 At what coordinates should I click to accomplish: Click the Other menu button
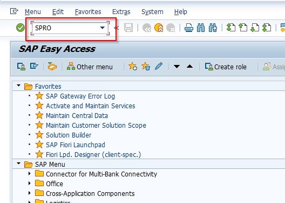click(90, 67)
